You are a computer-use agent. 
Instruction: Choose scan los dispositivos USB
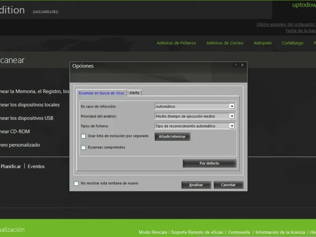click(x=26, y=118)
